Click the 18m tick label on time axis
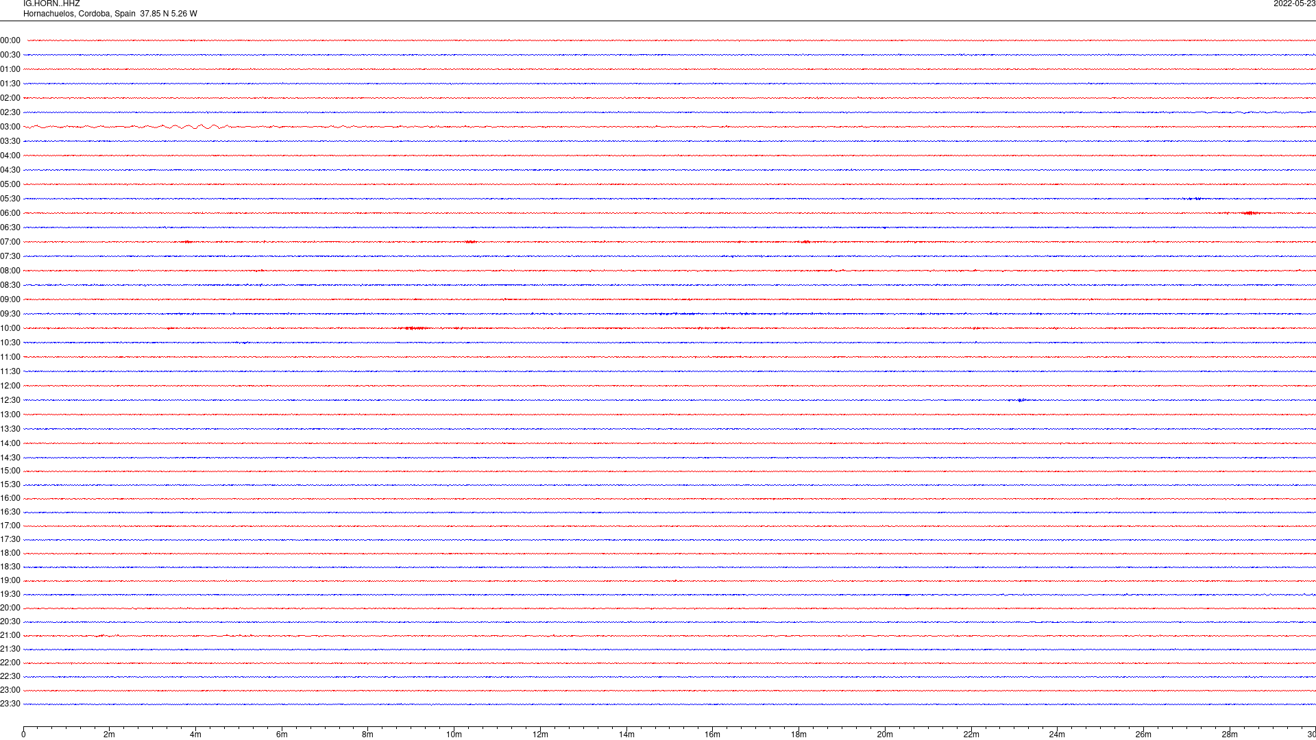The height and width of the screenshot is (740, 1316). tap(799, 735)
